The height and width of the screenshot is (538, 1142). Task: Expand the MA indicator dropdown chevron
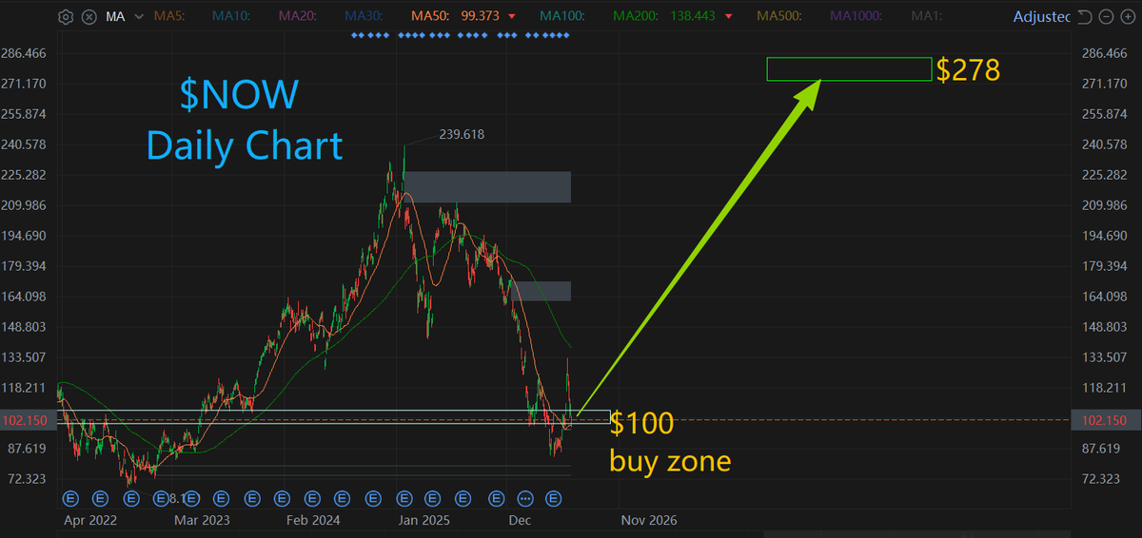click(139, 17)
